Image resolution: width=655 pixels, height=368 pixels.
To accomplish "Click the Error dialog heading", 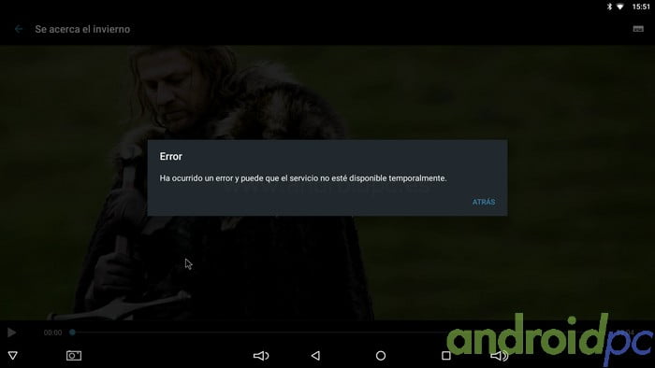I will tap(171, 156).
